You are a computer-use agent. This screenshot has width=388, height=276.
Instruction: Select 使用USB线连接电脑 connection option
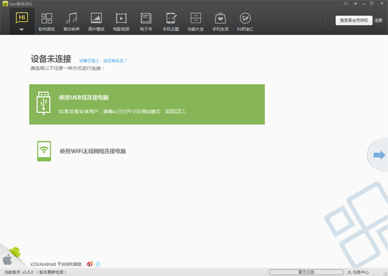coord(147,104)
